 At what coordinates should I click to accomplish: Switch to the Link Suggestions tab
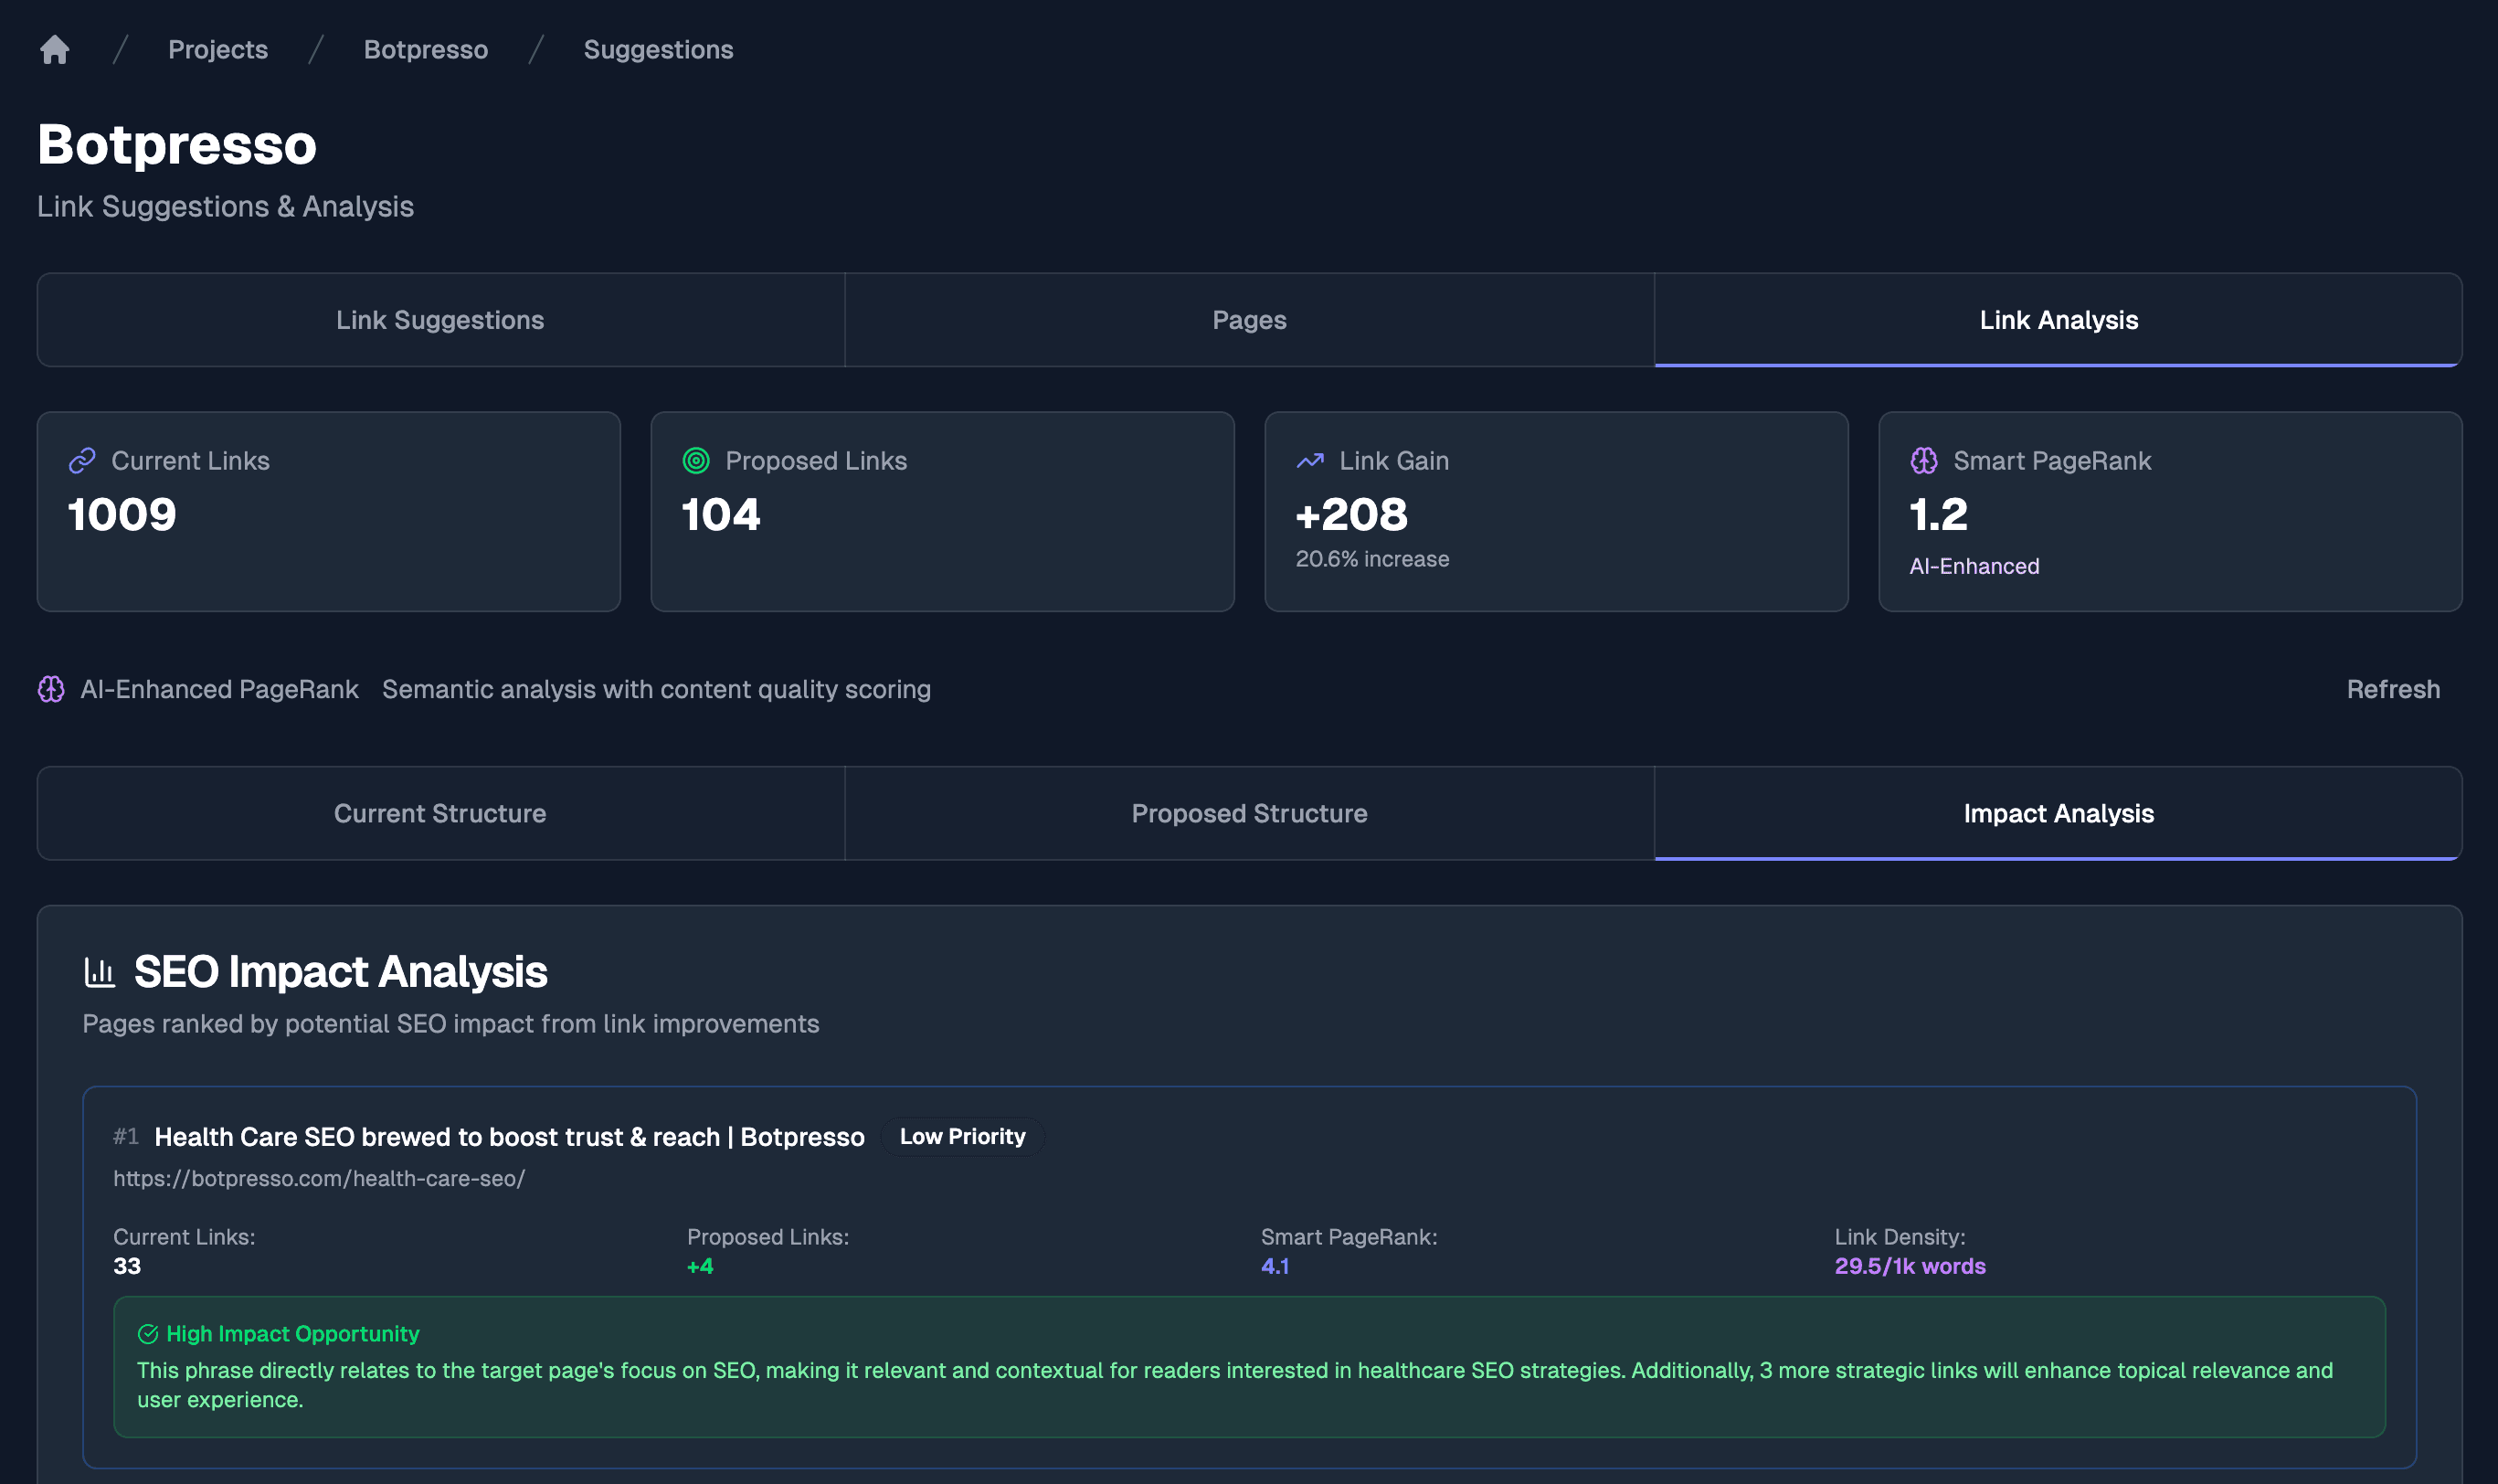coord(439,320)
